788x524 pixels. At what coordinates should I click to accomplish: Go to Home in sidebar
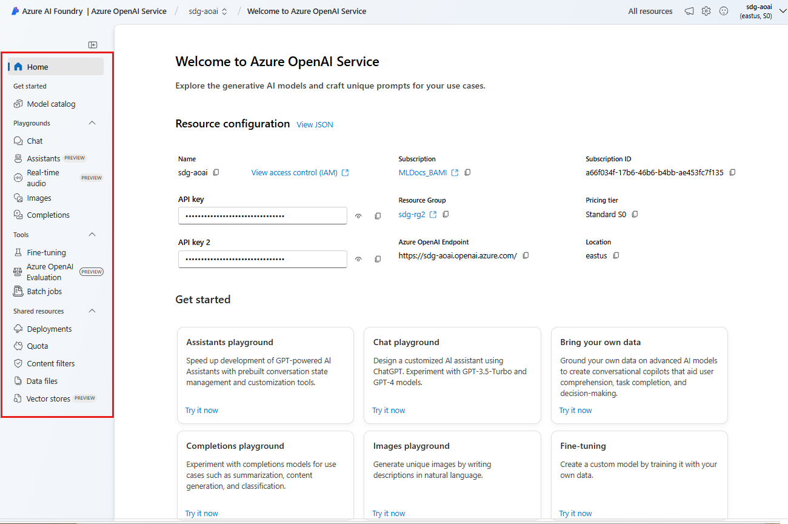pos(56,67)
